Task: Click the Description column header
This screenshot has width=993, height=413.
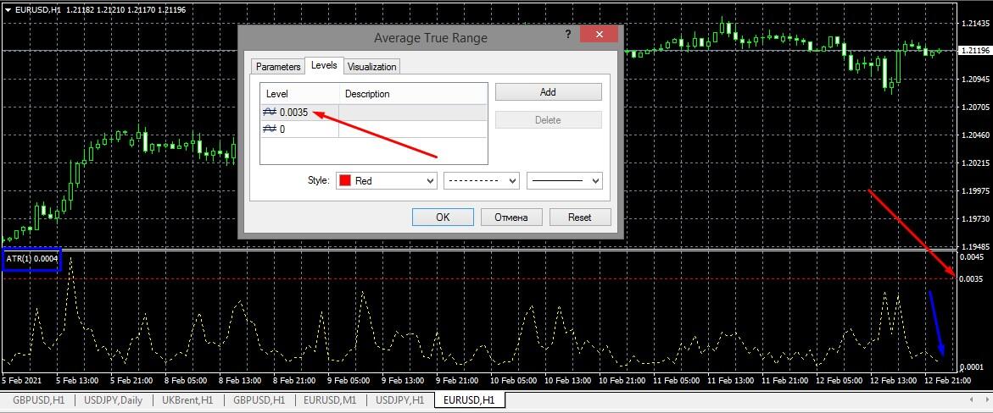Action: pyautogui.click(x=414, y=94)
